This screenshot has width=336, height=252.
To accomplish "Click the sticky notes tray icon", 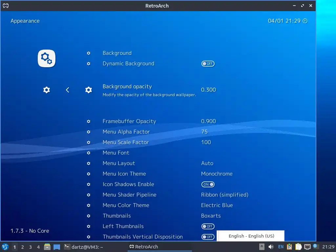I will point(298,247).
